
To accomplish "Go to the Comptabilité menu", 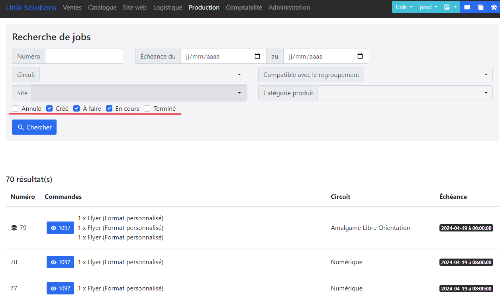I will coord(244,7).
